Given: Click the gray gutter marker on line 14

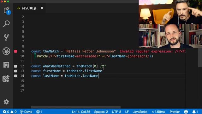Looking at the screenshot, I should click(15, 76).
